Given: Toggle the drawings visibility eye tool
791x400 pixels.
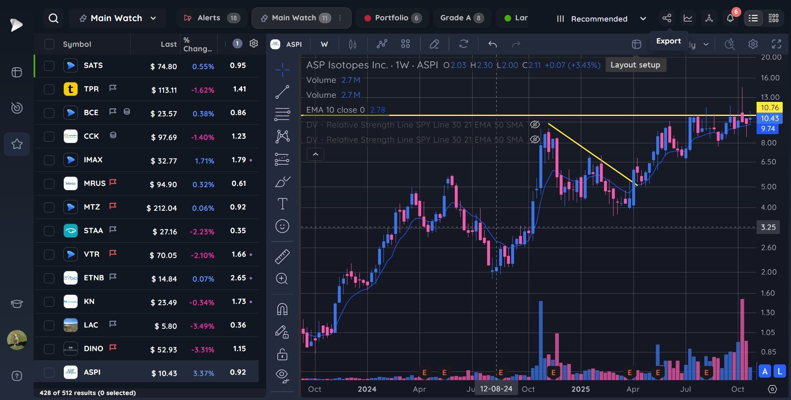Looking at the screenshot, I should pos(282,376).
